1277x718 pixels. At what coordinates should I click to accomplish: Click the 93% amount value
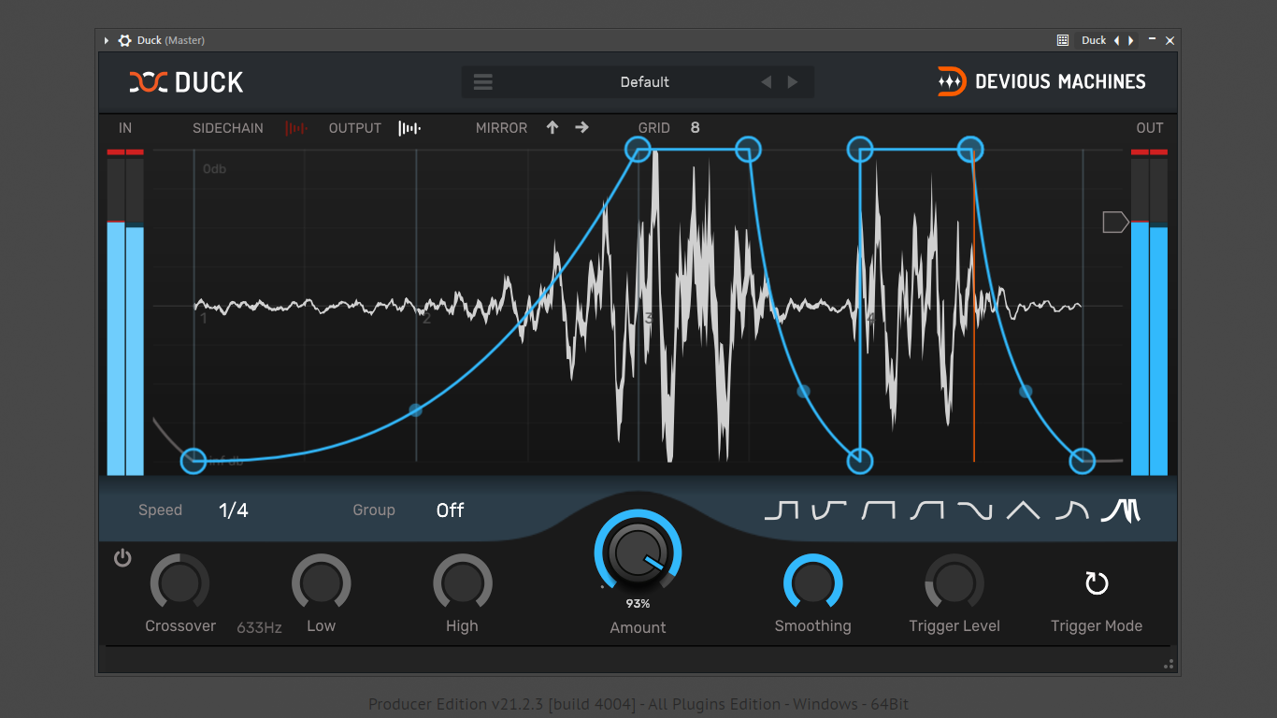(638, 604)
